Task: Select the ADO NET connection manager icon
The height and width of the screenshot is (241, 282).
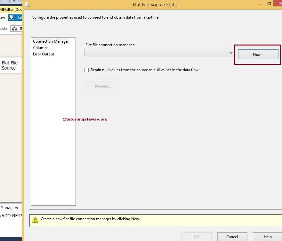Action: pos(2,216)
